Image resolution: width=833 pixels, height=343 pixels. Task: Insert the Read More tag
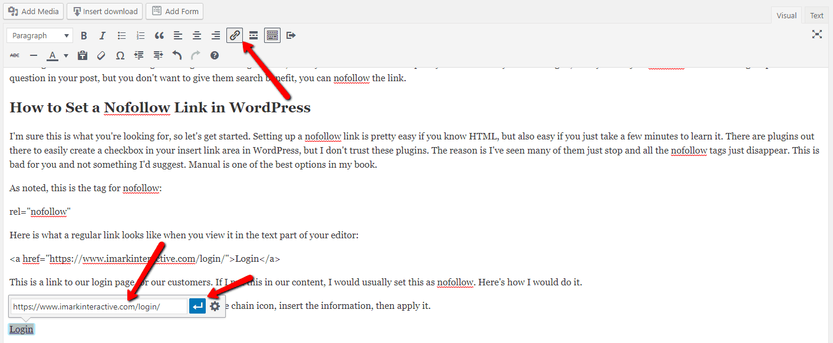click(253, 35)
